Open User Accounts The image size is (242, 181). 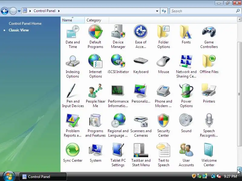pos(186,155)
